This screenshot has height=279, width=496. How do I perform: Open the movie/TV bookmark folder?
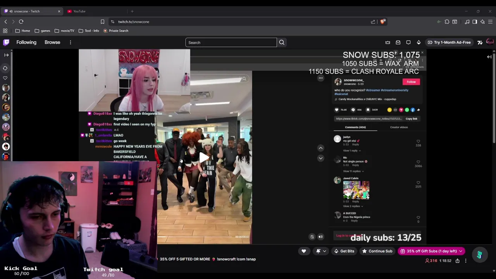coord(64,31)
